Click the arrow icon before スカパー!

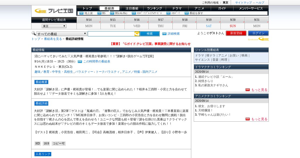168,13
